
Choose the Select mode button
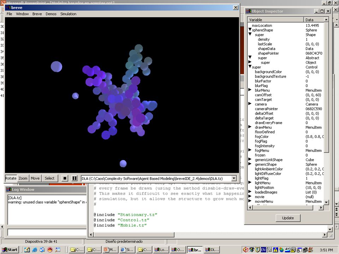[x=49, y=178]
